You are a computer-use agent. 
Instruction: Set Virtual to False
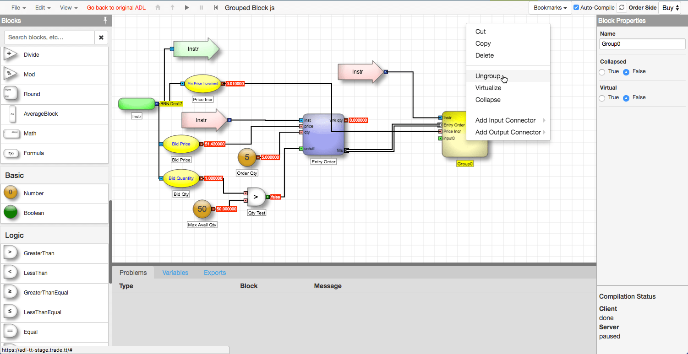click(626, 98)
